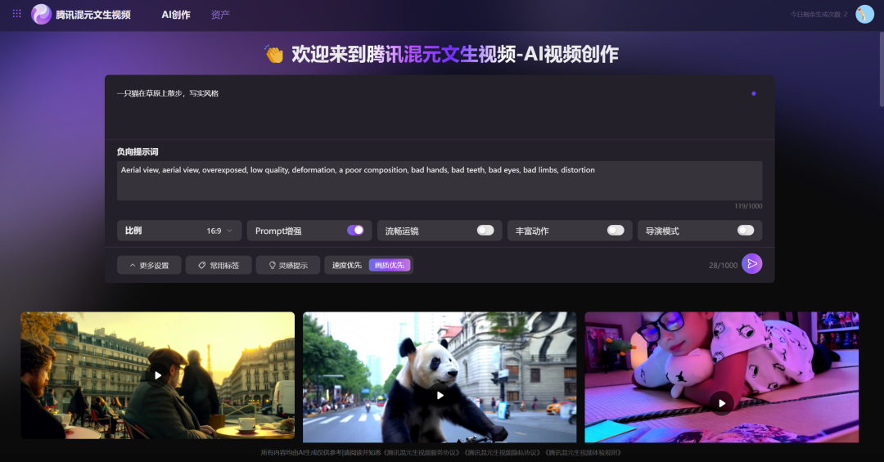Click the 119/1000 character count
884x462 pixels.
(x=748, y=206)
